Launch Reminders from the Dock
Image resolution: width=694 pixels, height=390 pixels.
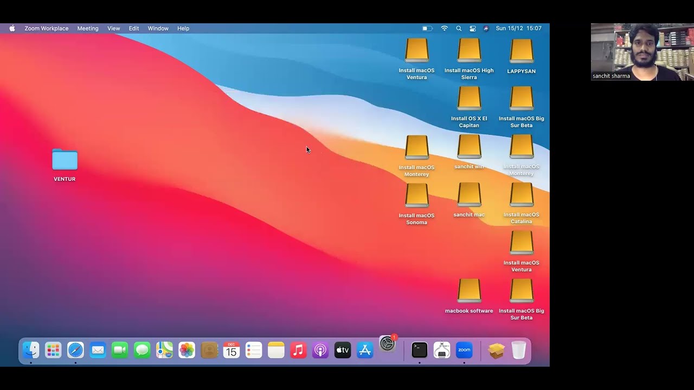(x=254, y=350)
